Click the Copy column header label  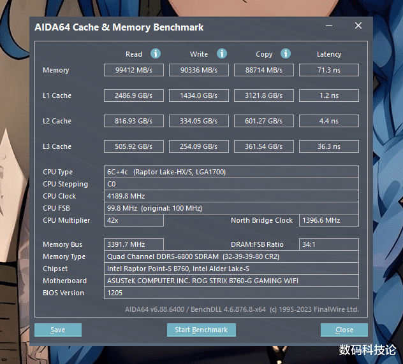click(x=264, y=54)
